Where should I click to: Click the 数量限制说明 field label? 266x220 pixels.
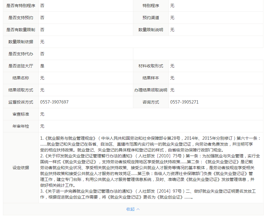point(151,30)
